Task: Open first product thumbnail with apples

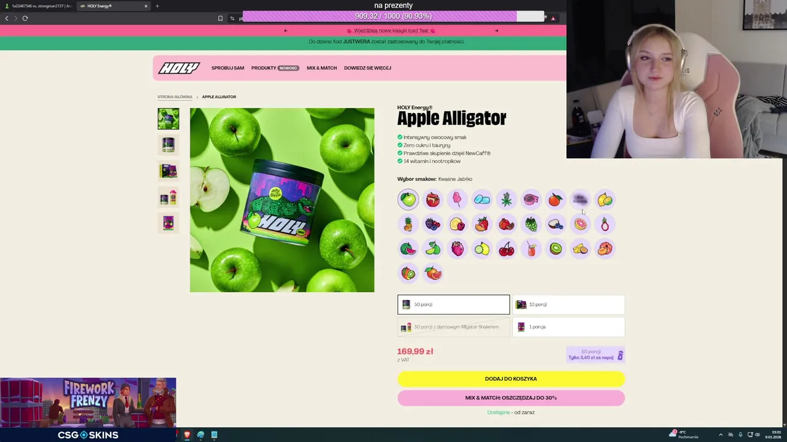Action: (x=168, y=119)
